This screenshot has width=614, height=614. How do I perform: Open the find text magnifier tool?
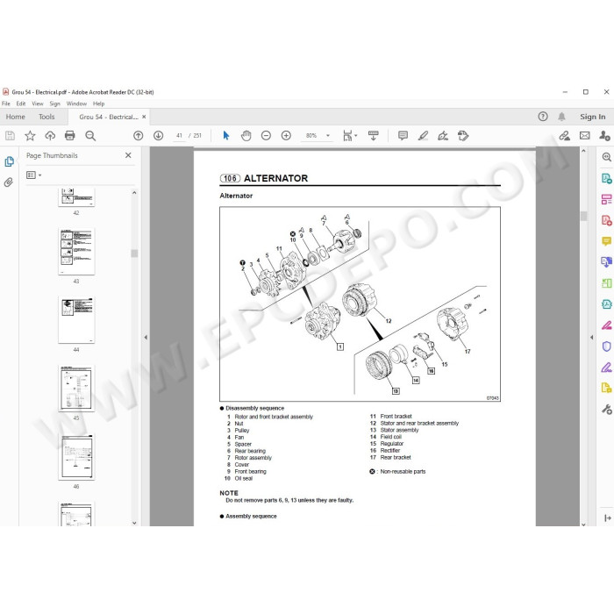tap(90, 136)
